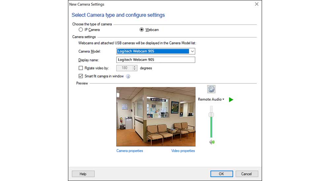This screenshot has height=181, width=330.
Task: Click the rotation degrees up arrow
Action: [135, 67]
